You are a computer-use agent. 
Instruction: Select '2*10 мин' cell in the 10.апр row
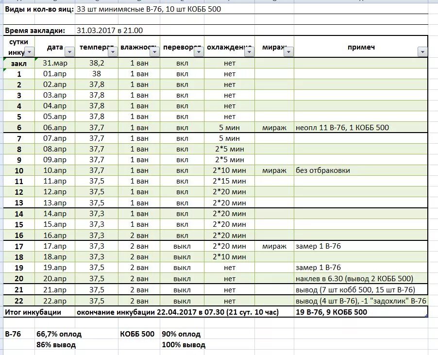[x=229, y=170]
